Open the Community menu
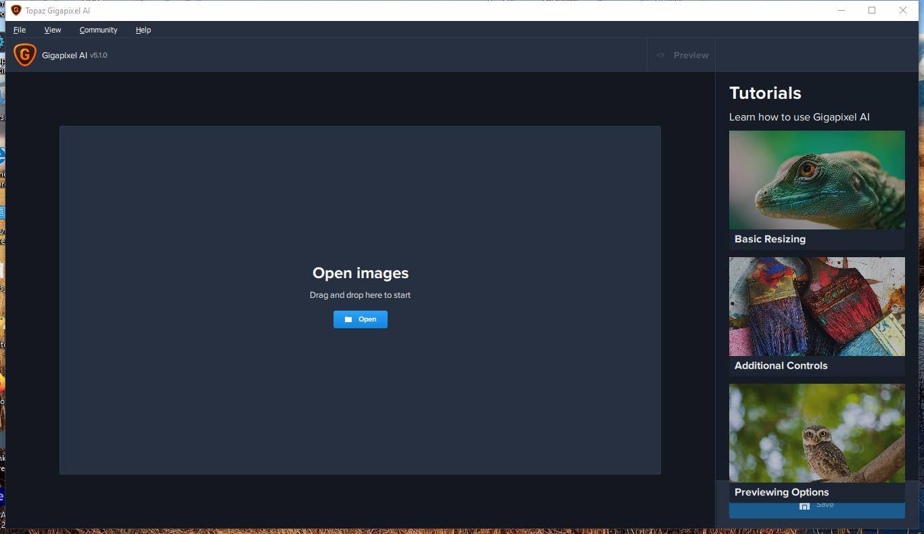Viewport: 924px width, 534px height. 98,30
